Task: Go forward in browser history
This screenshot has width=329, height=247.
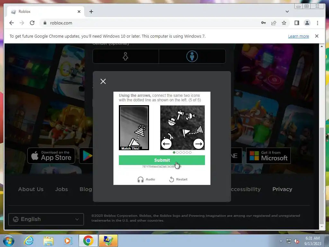Action: tap(22, 23)
